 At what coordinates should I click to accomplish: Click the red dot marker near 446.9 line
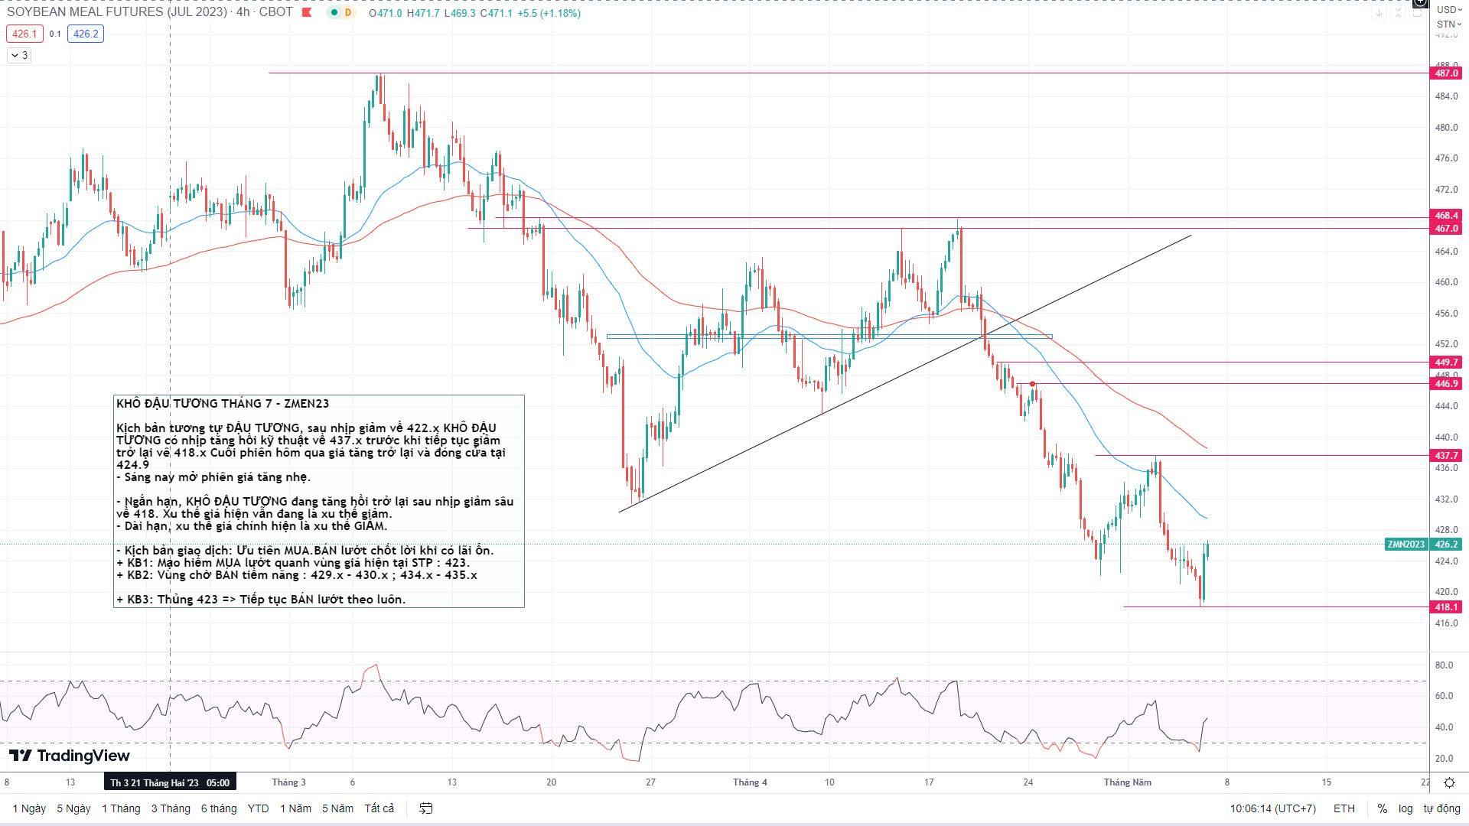click(x=1033, y=383)
